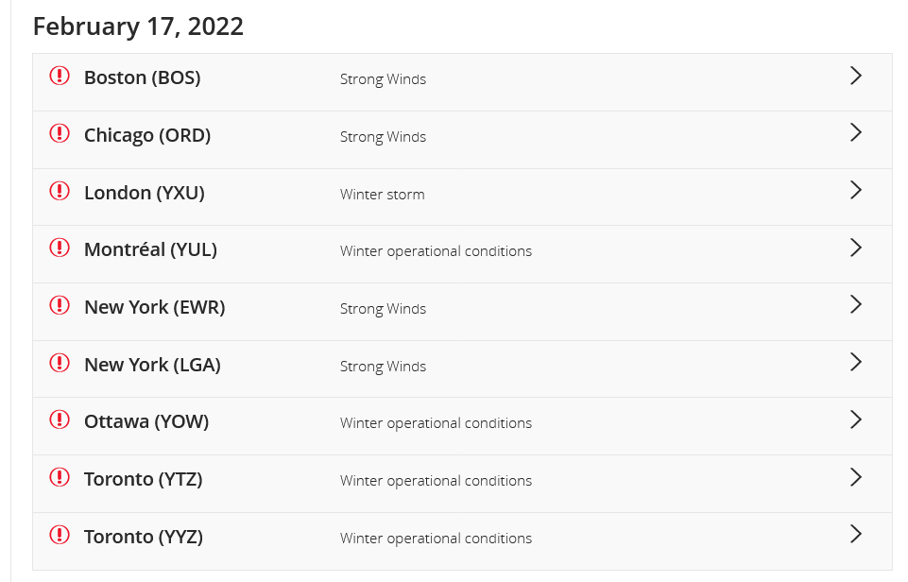Click the red alert icon beside Chicago (ORD)

tap(60, 133)
